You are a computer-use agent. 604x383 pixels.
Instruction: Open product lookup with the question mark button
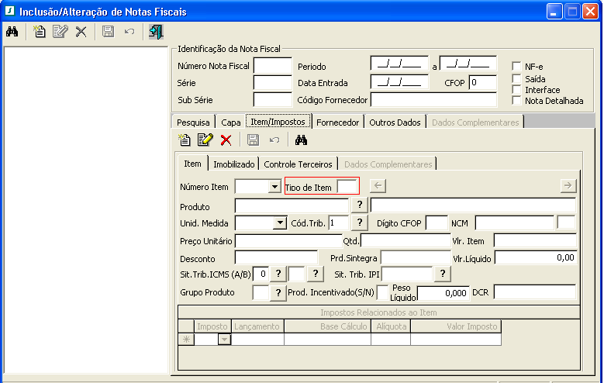[359, 205]
